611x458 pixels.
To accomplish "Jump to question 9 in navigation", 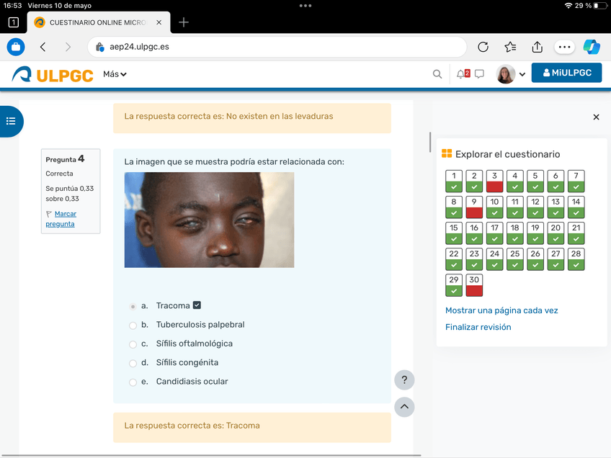I will point(474,207).
